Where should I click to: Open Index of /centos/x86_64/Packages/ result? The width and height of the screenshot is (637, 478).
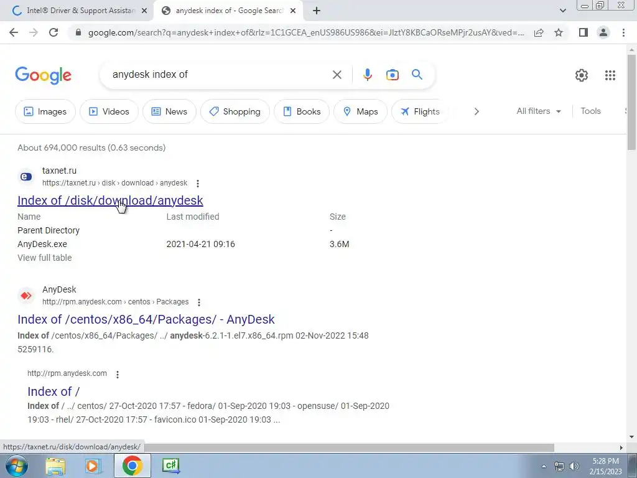pyautogui.click(x=146, y=319)
